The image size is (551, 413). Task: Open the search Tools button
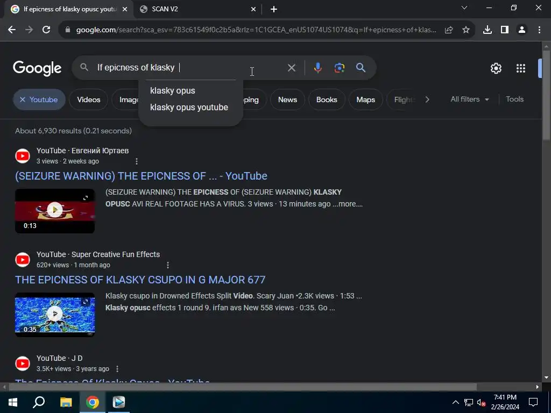[x=514, y=99]
